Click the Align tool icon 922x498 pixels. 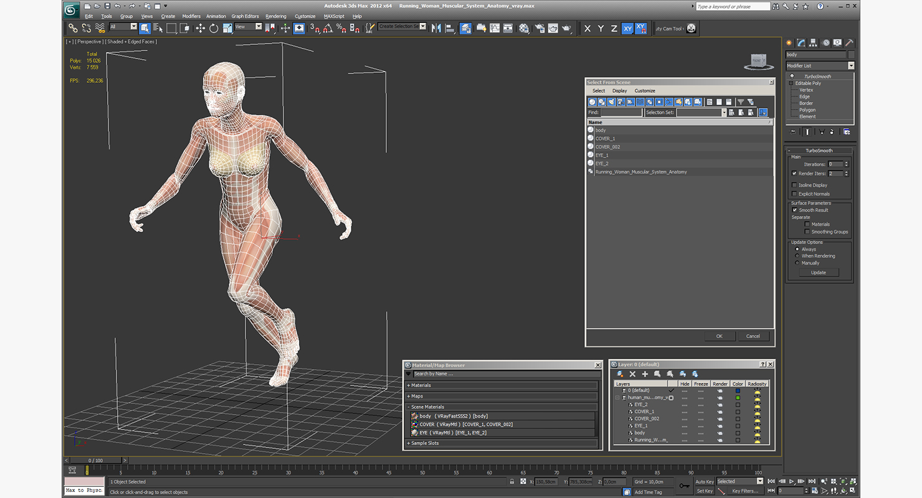tap(450, 28)
